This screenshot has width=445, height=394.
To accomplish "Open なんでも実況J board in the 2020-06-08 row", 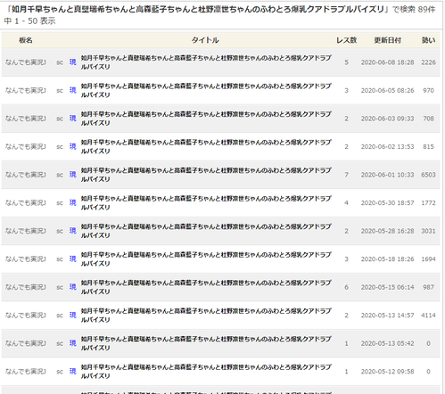I will (x=26, y=62).
